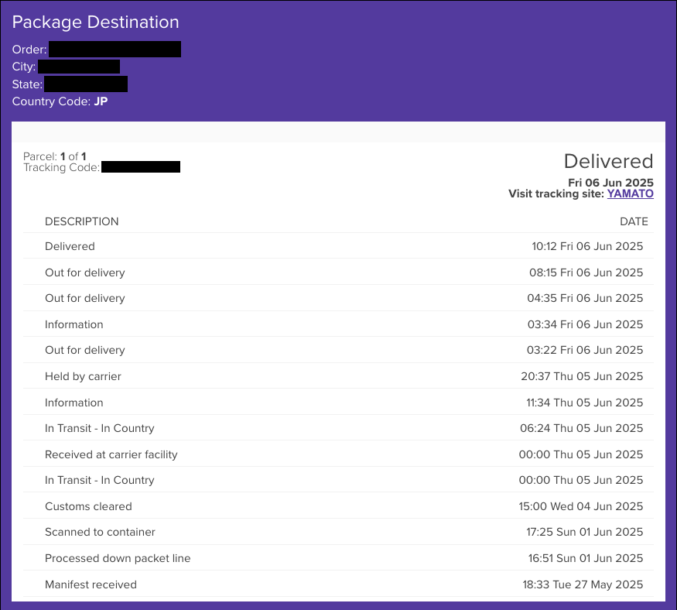The width and height of the screenshot is (677, 610).
Task: Select the 04:35 Fri 06 Jun 2025 date
Action: pyautogui.click(x=585, y=298)
